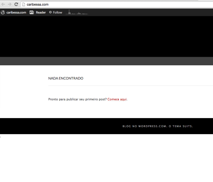Screen dimensions: 213x182
Task: Open the caribessa.com site menu in the admin bar
Action: point(16,12)
